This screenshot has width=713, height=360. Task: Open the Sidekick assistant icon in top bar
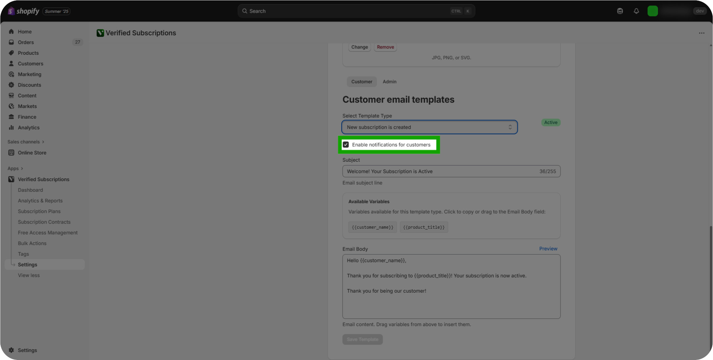point(620,11)
